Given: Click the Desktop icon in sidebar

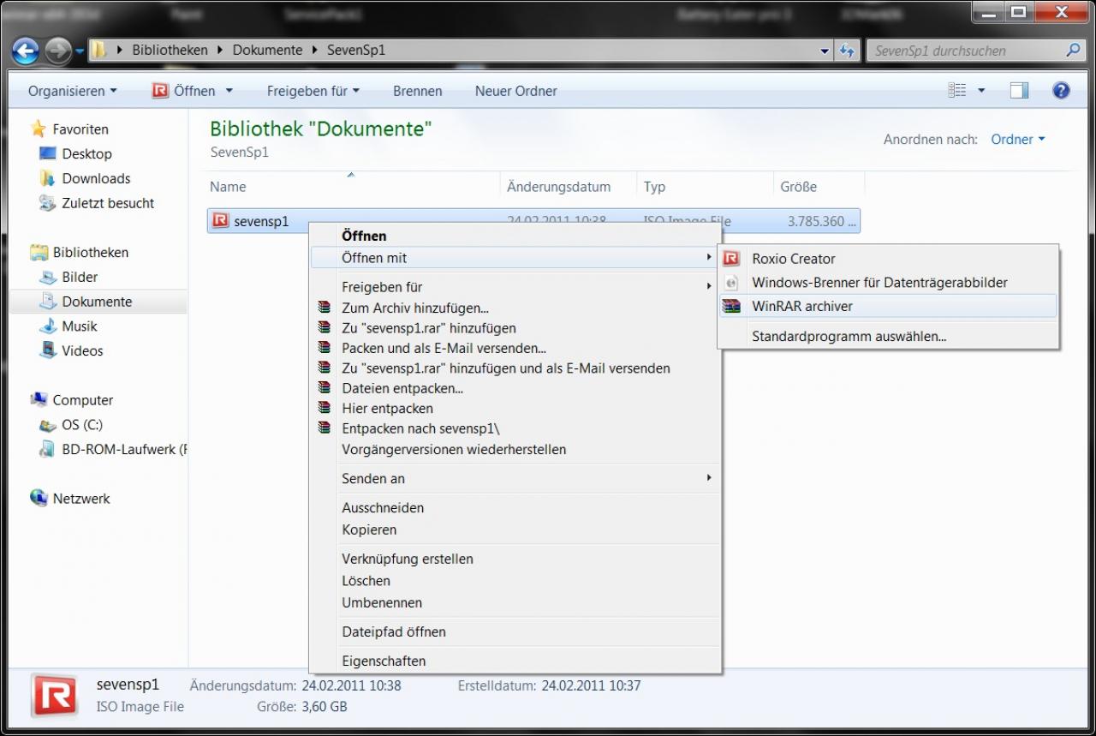Looking at the screenshot, I should click(48, 154).
